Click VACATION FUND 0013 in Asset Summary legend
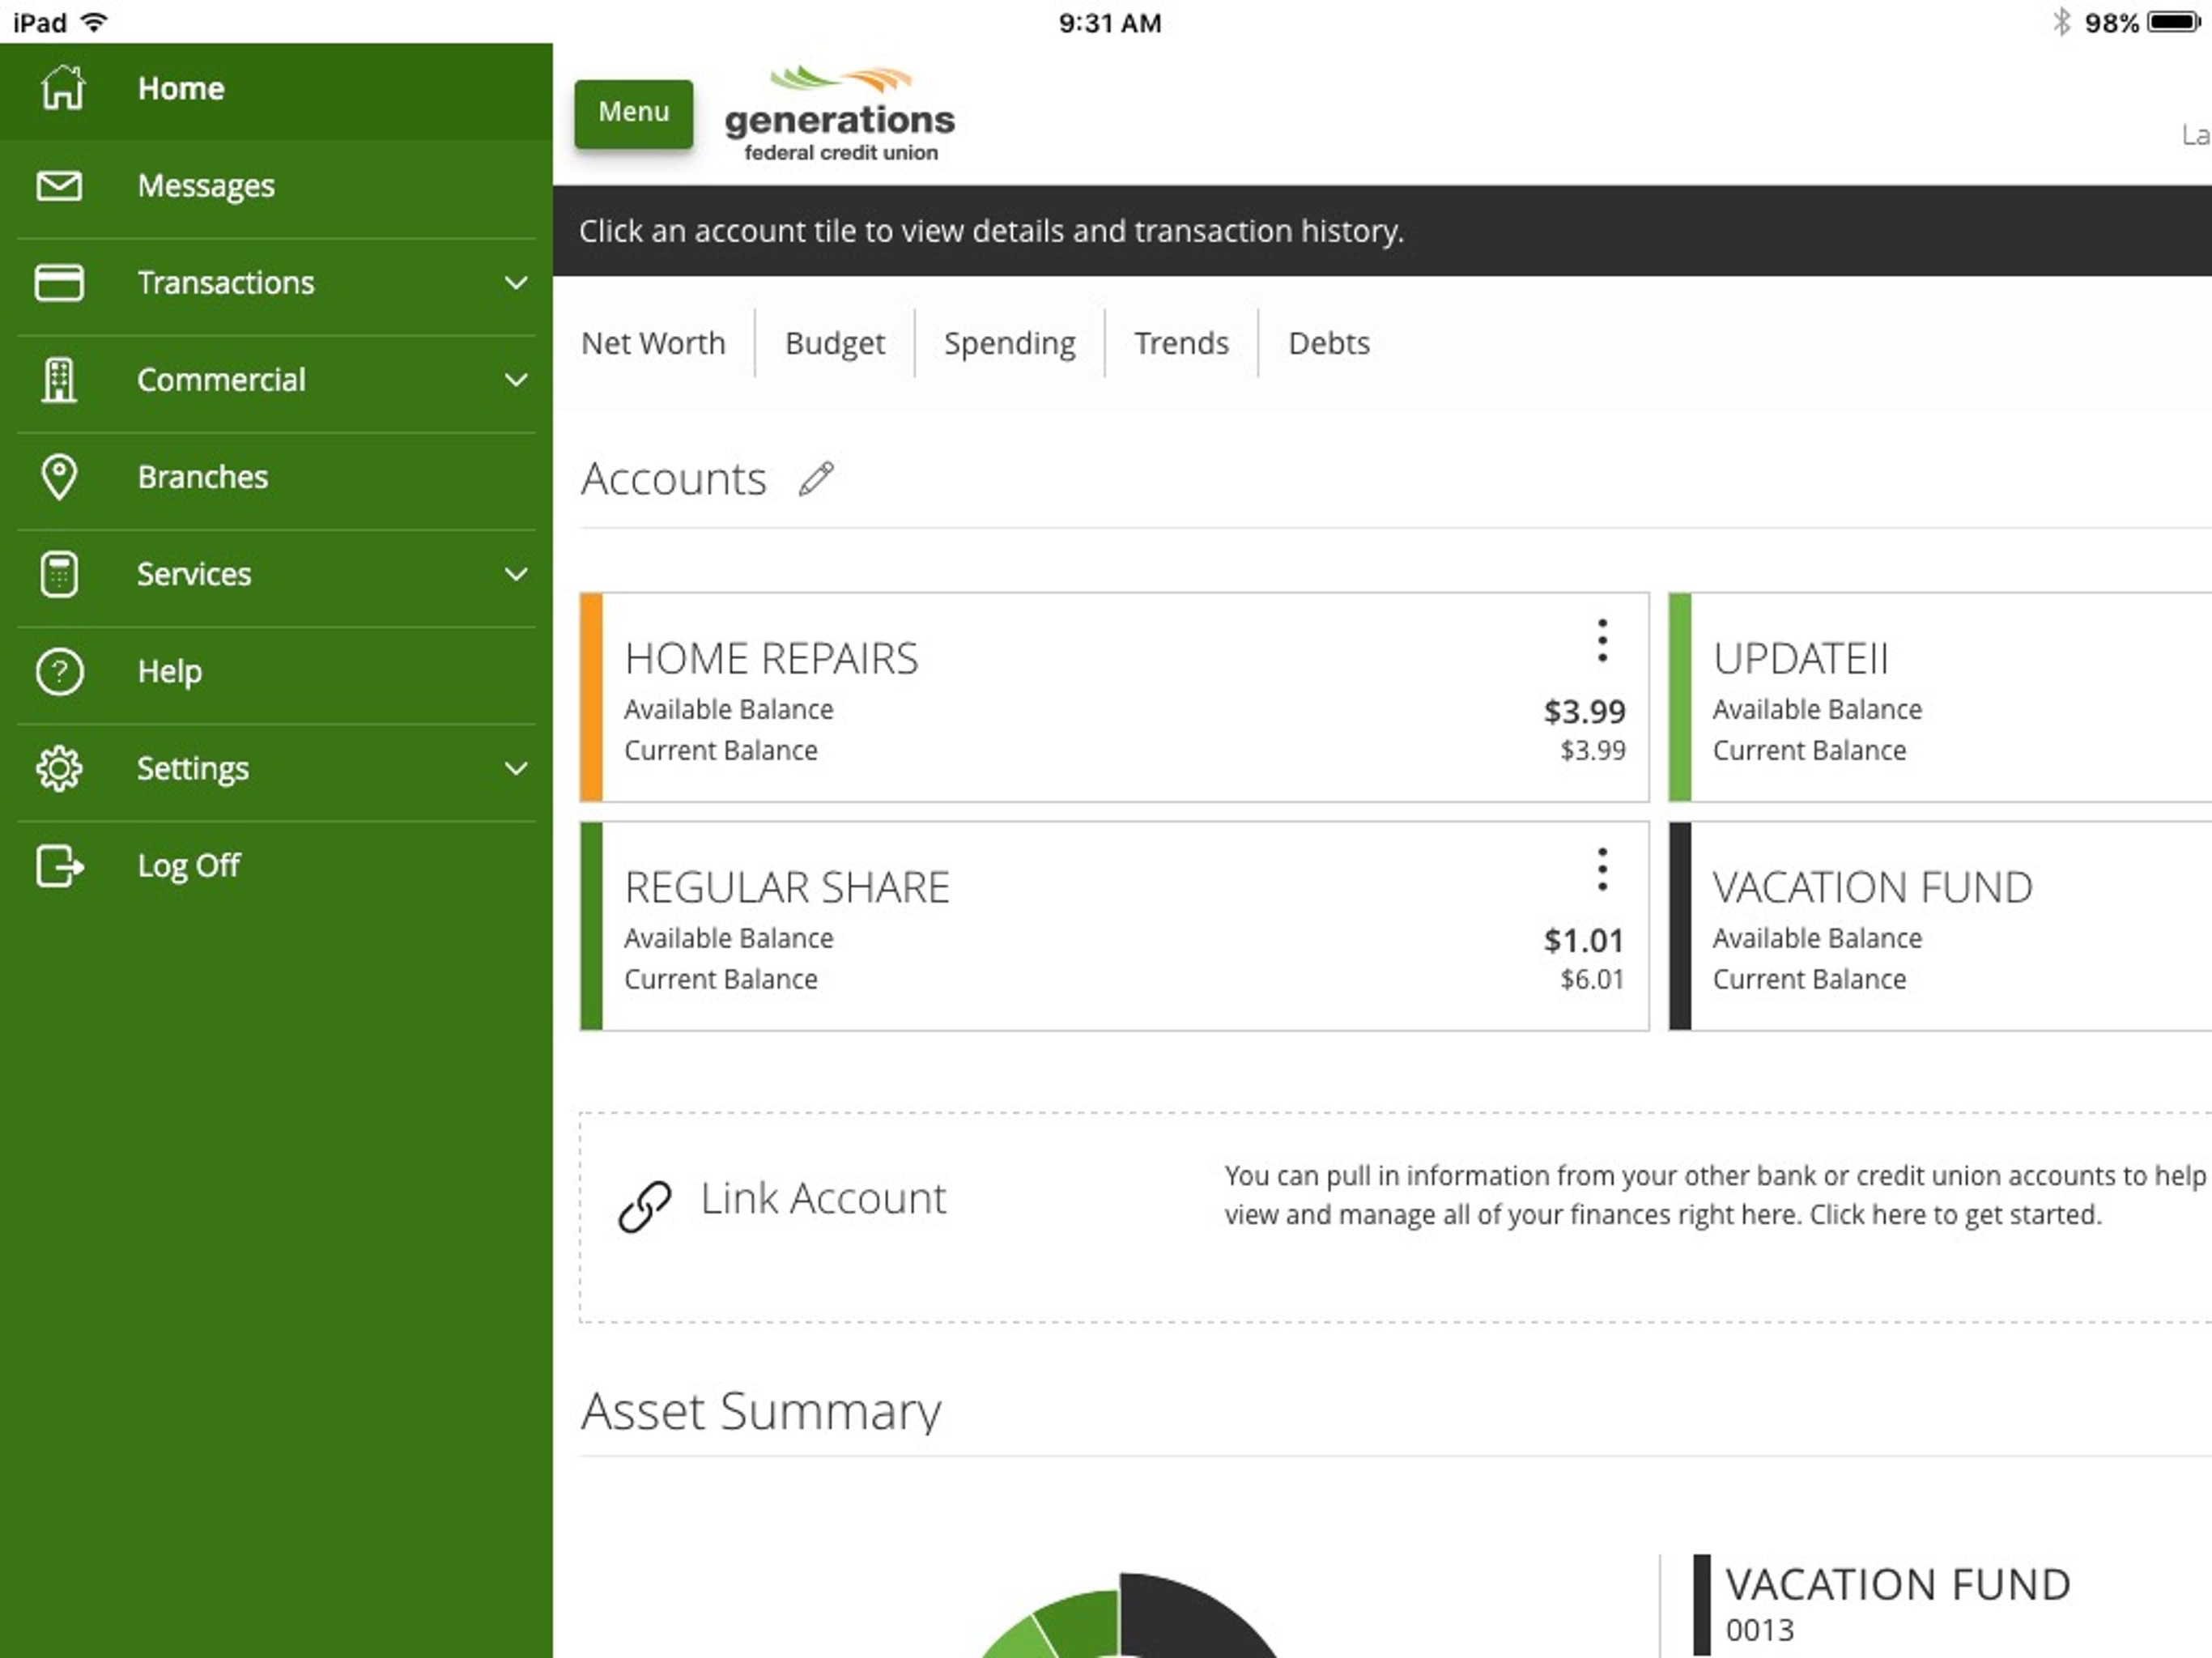The width and height of the screenshot is (2212, 1658). (1897, 1604)
